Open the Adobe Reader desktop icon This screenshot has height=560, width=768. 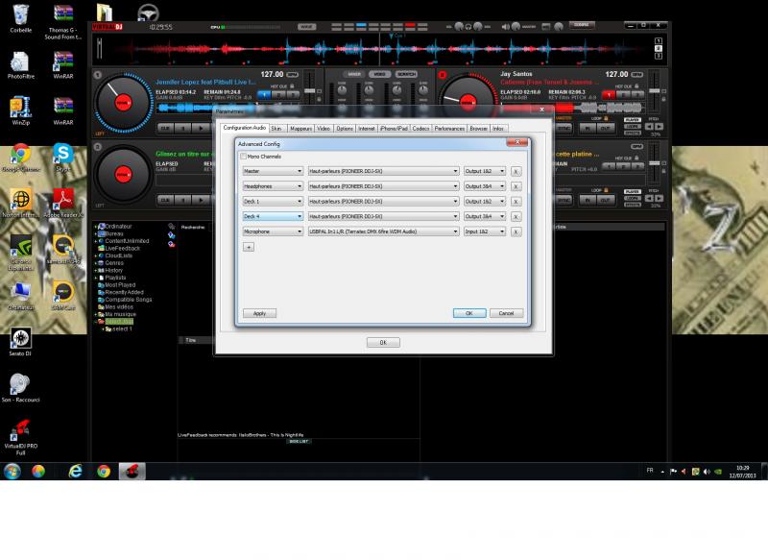pos(63,204)
